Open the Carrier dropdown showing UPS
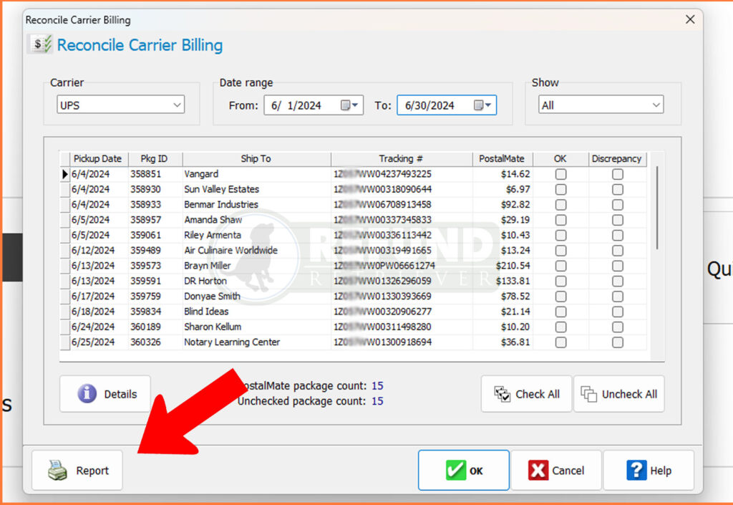Image resolution: width=733 pixels, height=505 pixels. pos(177,105)
